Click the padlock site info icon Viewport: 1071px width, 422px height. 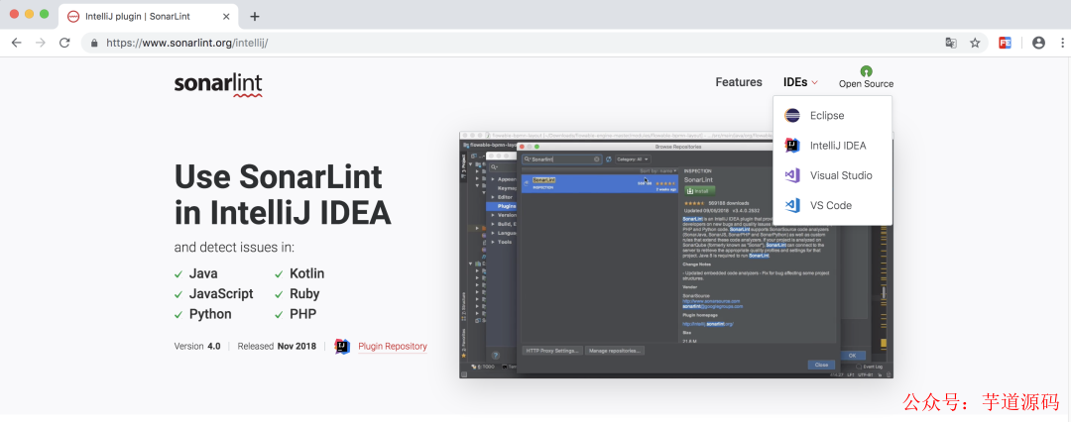(94, 43)
